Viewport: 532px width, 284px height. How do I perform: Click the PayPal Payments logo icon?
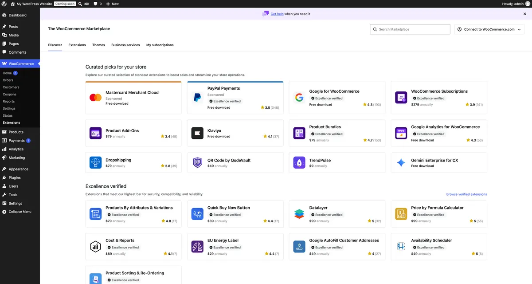coord(197,98)
